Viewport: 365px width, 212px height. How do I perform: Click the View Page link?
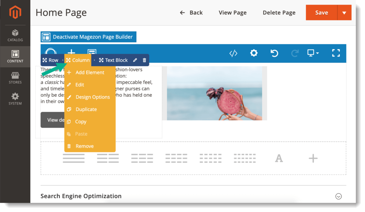point(232,12)
